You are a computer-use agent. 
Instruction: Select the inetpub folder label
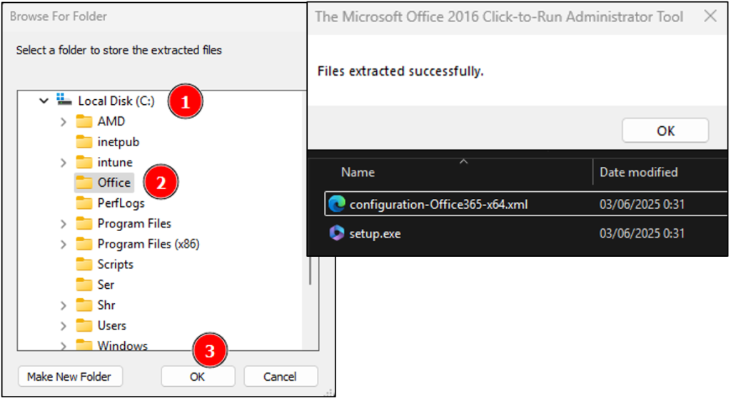click(x=119, y=142)
